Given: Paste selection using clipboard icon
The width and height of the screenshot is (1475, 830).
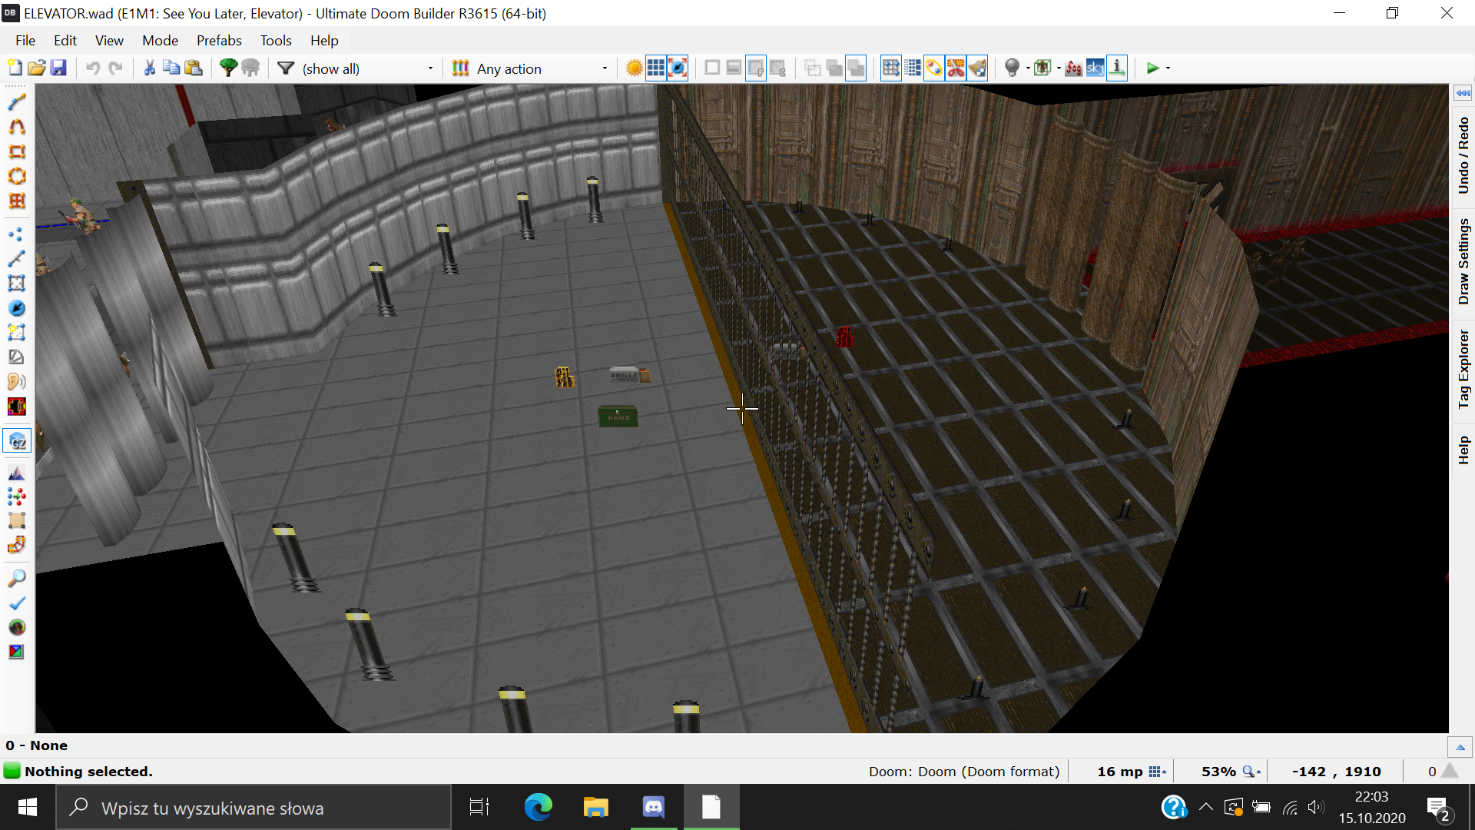Looking at the screenshot, I should click(x=194, y=68).
